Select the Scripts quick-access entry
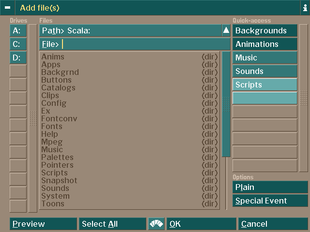The height and width of the screenshot is (232, 310). [x=264, y=85]
